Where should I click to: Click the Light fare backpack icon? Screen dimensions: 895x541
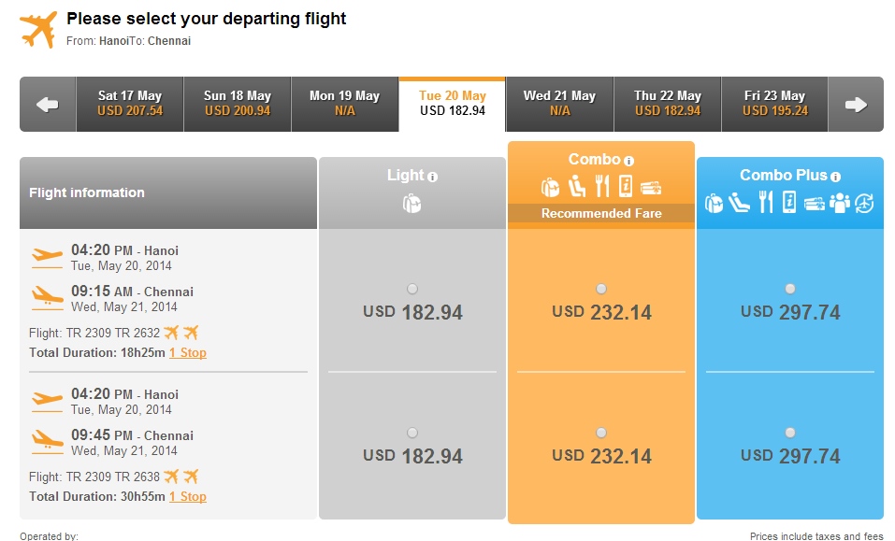[411, 203]
